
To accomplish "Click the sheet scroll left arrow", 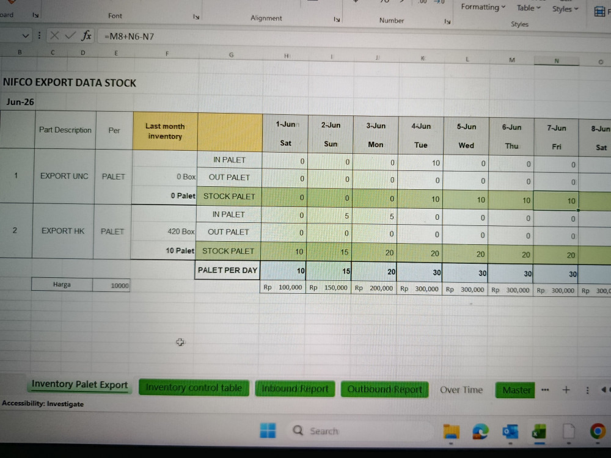I will click(x=604, y=390).
